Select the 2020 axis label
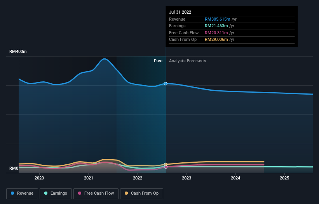The image size is (319, 204). click(x=39, y=178)
